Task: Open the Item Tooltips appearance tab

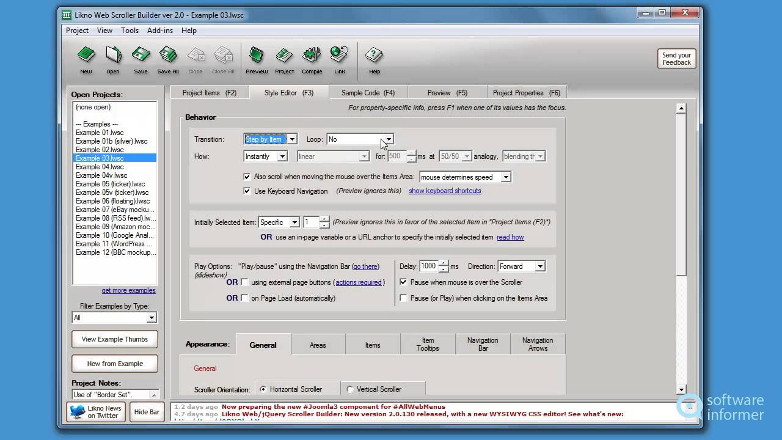Action: [428, 345]
